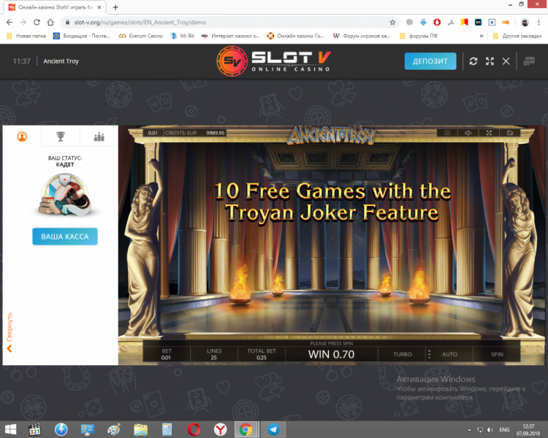Viewport: 548px width, 438px height.
Task: Click the ВАША КАССА button
Action: (x=65, y=237)
